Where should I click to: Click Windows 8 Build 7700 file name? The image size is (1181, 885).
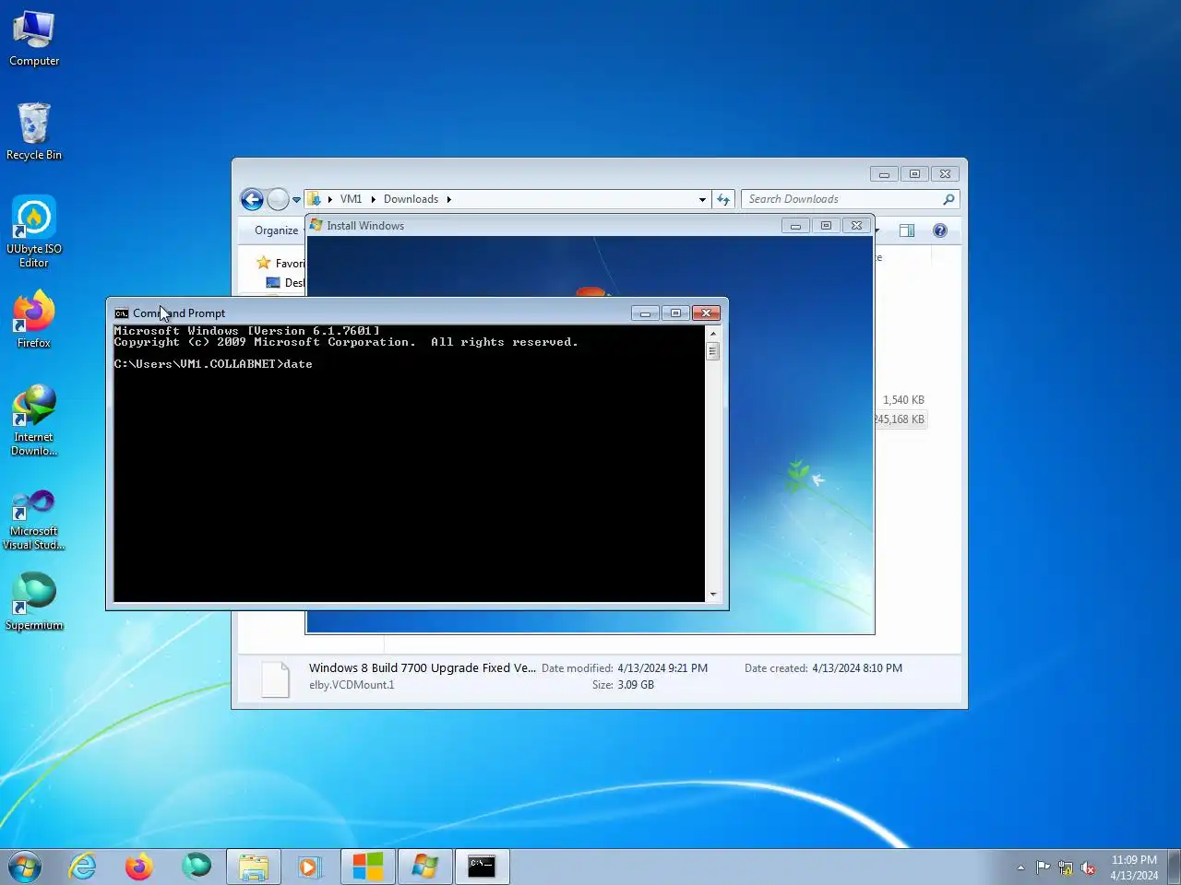[422, 667]
